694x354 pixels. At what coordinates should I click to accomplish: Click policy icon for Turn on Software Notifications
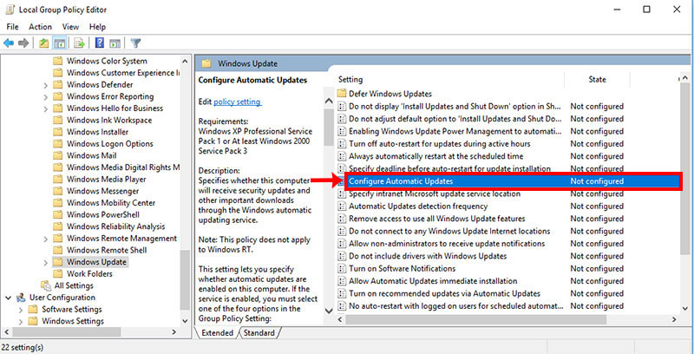coord(341,269)
